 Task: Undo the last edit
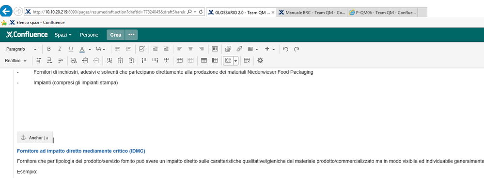pyautogui.click(x=285, y=49)
